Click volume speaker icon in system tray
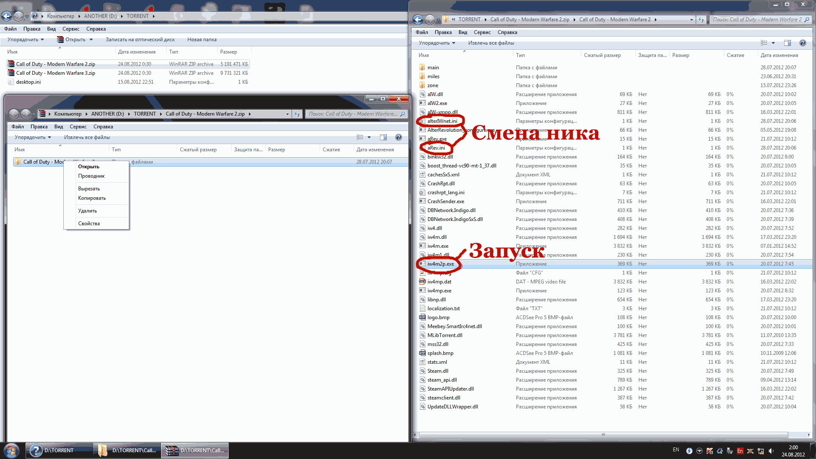Image resolution: width=816 pixels, height=459 pixels. click(771, 451)
